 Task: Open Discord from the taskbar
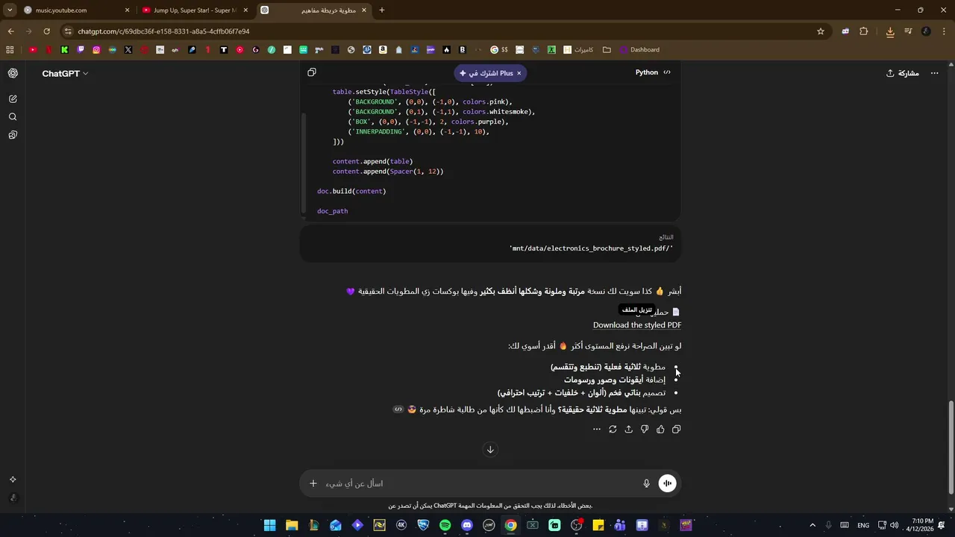(x=467, y=525)
